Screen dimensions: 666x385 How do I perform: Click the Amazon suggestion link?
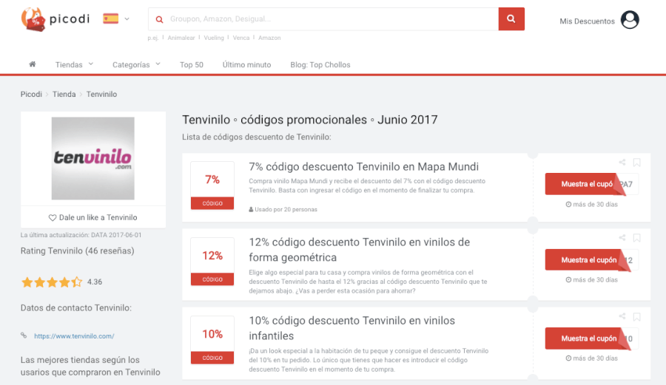269,38
